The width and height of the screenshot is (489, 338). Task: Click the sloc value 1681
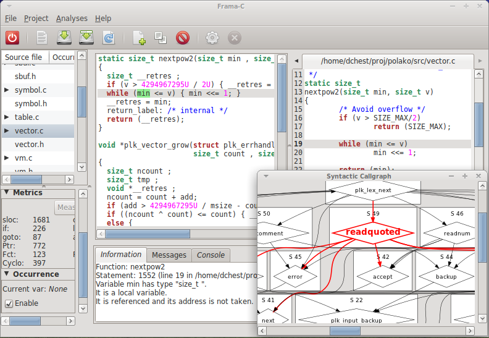(x=41, y=220)
